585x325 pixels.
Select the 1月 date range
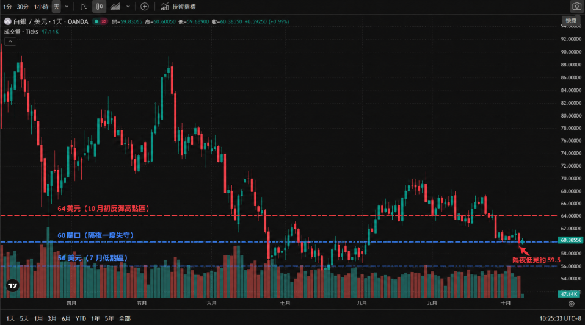38,318
